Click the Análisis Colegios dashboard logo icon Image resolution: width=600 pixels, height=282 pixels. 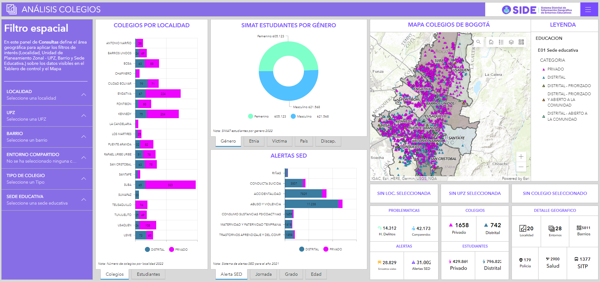point(12,9)
